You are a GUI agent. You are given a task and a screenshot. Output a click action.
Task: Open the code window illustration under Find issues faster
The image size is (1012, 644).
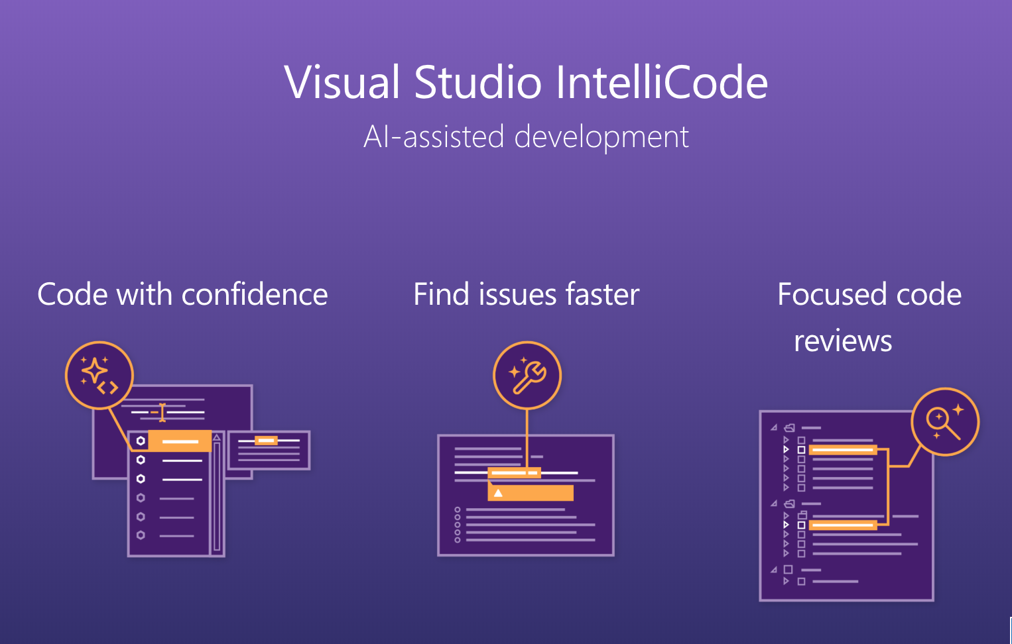tap(526, 495)
